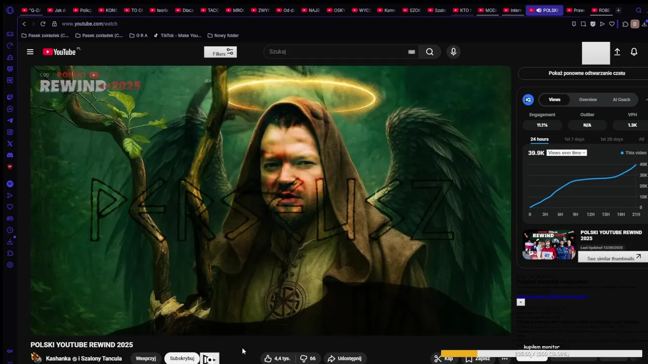Click the bookmark heart in address bar
The image size is (648, 364).
612,24
